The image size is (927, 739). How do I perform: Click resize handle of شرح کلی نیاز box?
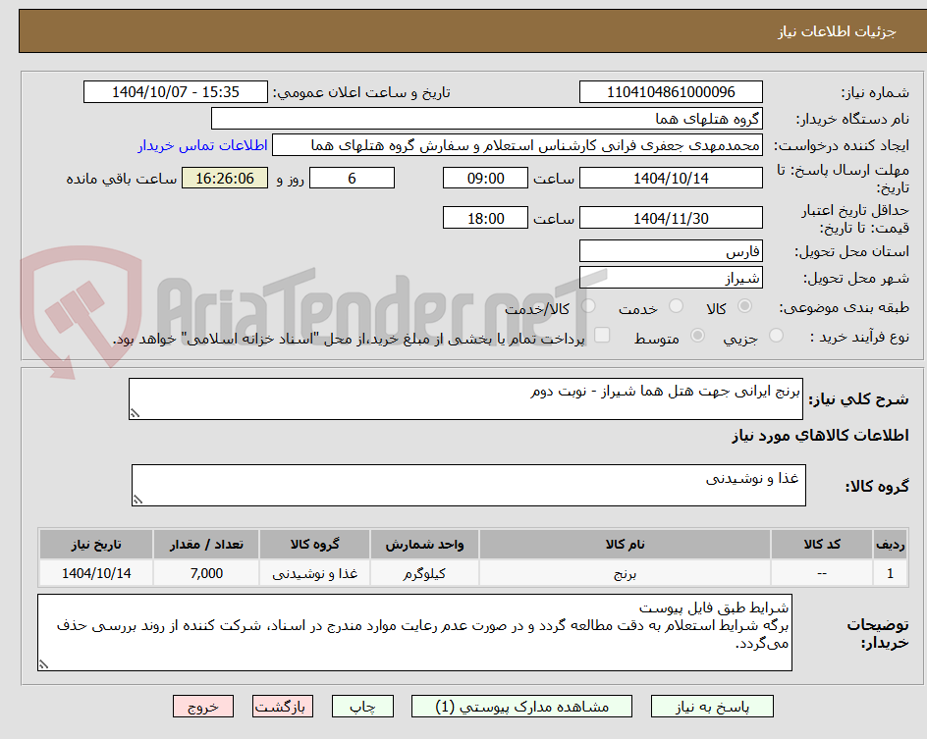pyautogui.click(x=135, y=413)
